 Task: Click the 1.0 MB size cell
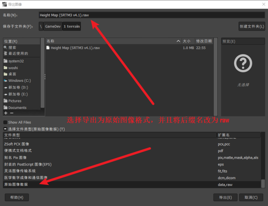click(x=188, y=48)
